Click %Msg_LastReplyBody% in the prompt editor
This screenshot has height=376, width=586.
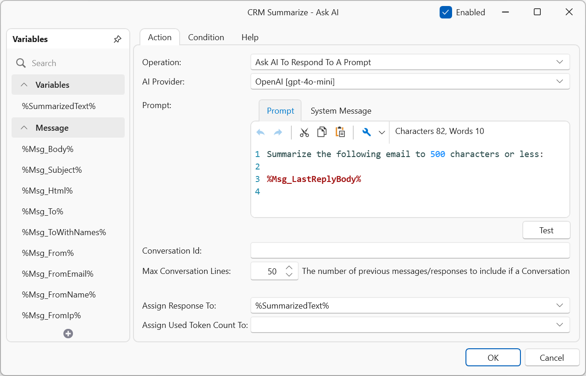(314, 179)
